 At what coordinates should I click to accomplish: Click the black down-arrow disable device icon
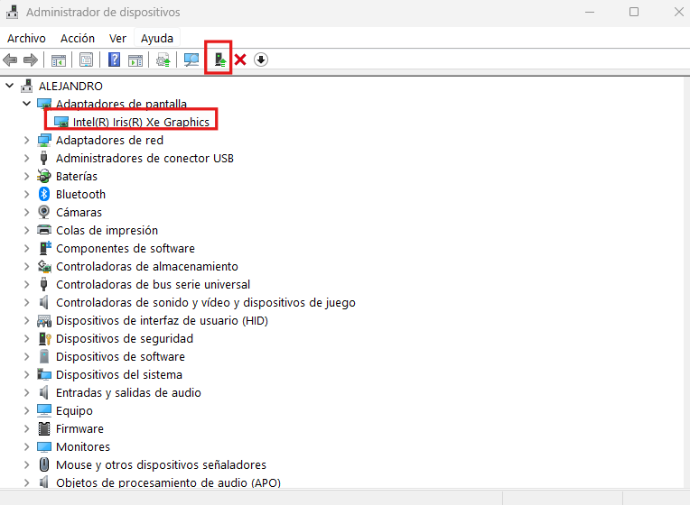[x=261, y=60]
